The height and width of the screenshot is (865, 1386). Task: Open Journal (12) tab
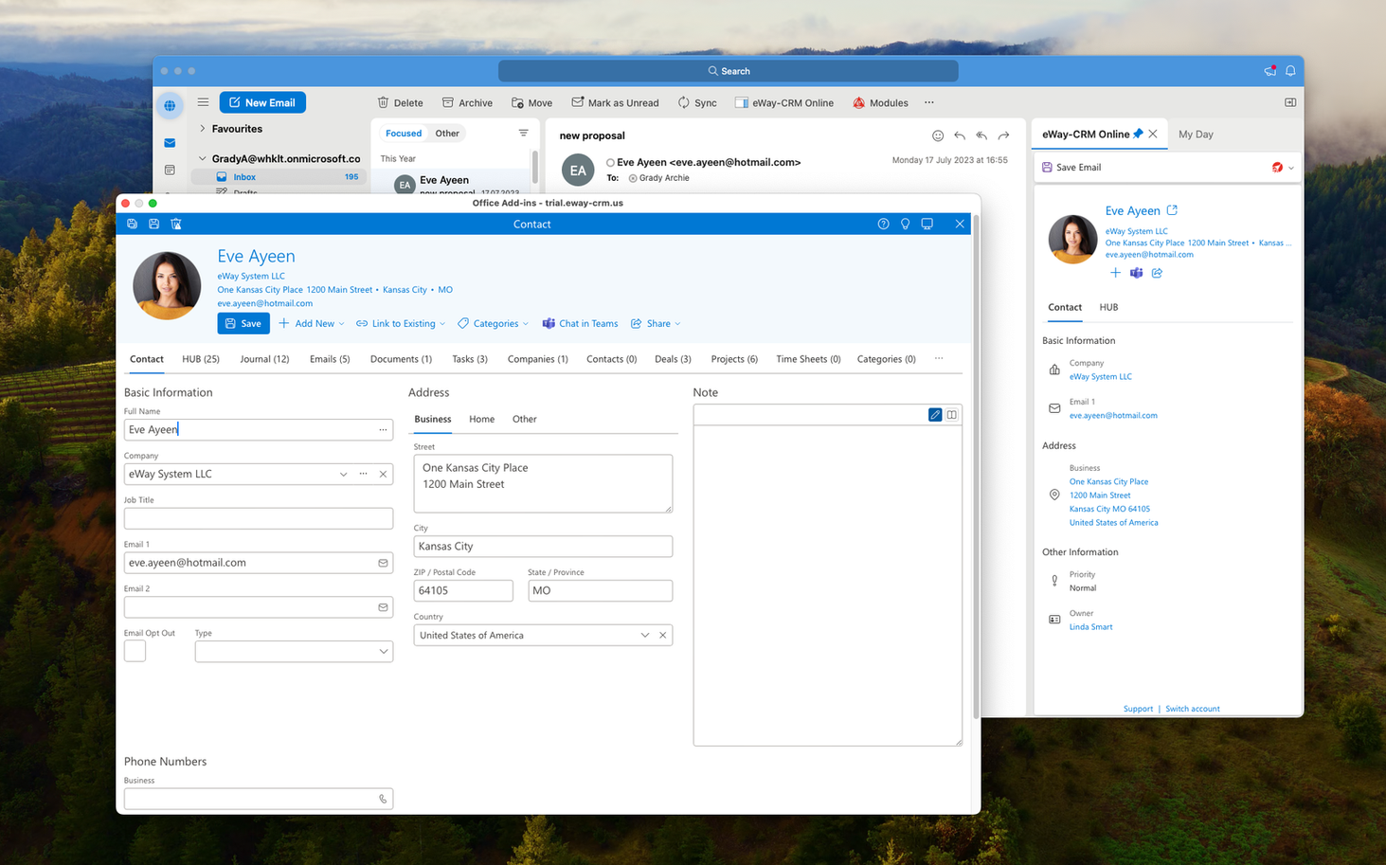(264, 359)
